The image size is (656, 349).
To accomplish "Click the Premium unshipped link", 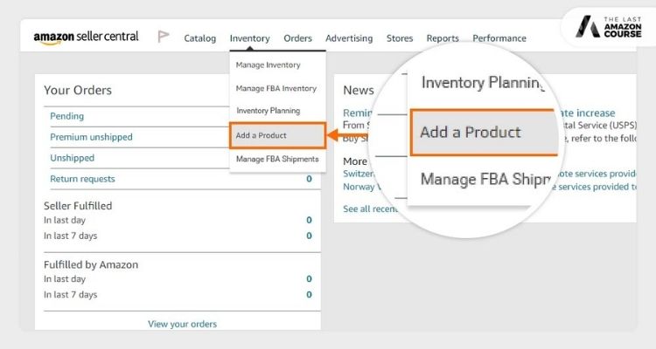I will point(91,137).
